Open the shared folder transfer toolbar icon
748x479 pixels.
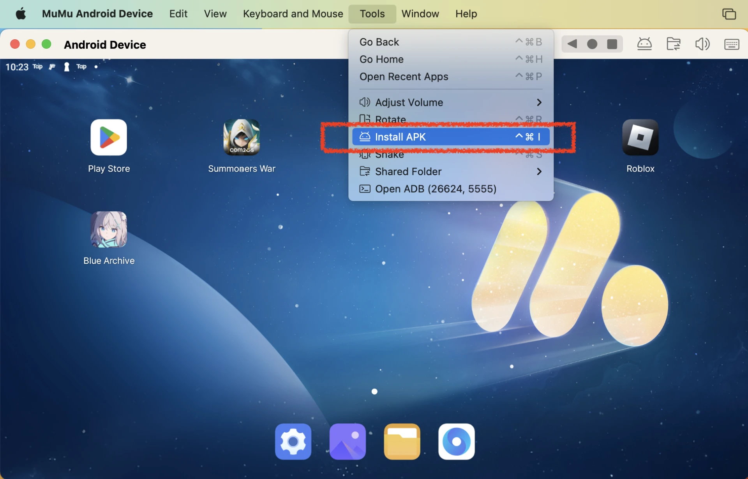click(674, 44)
